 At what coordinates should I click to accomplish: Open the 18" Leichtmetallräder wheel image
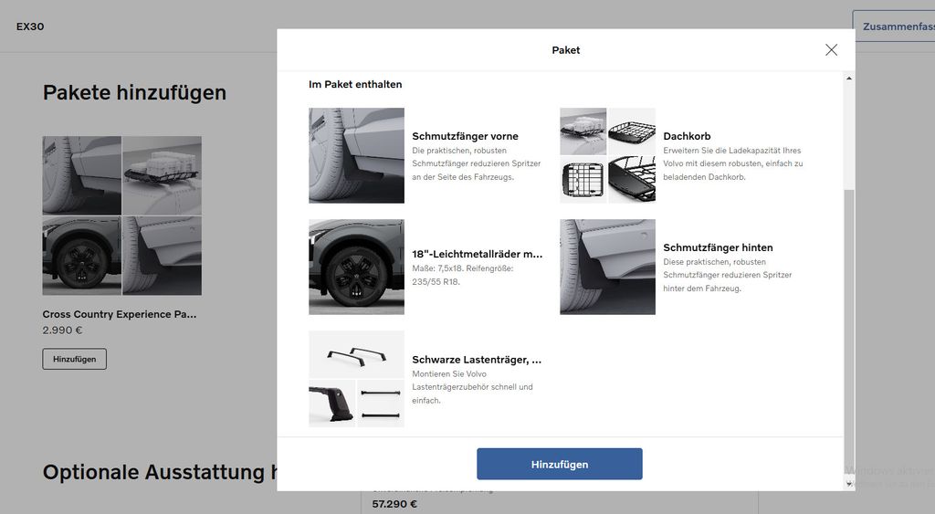[357, 267]
